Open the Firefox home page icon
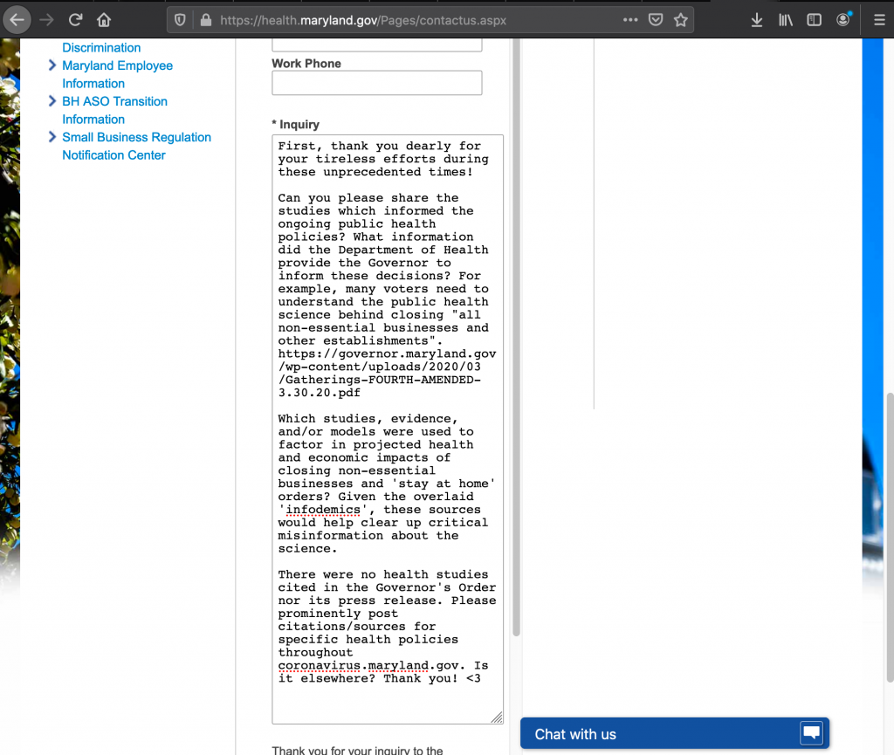Screen dimensions: 894x755 click(x=104, y=20)
